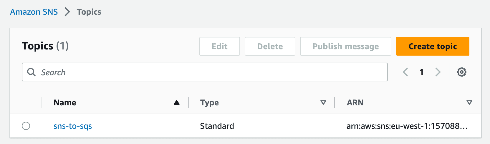Click the Delete button
This screenshot has height=144, width=490.
(x=270, y=46)
